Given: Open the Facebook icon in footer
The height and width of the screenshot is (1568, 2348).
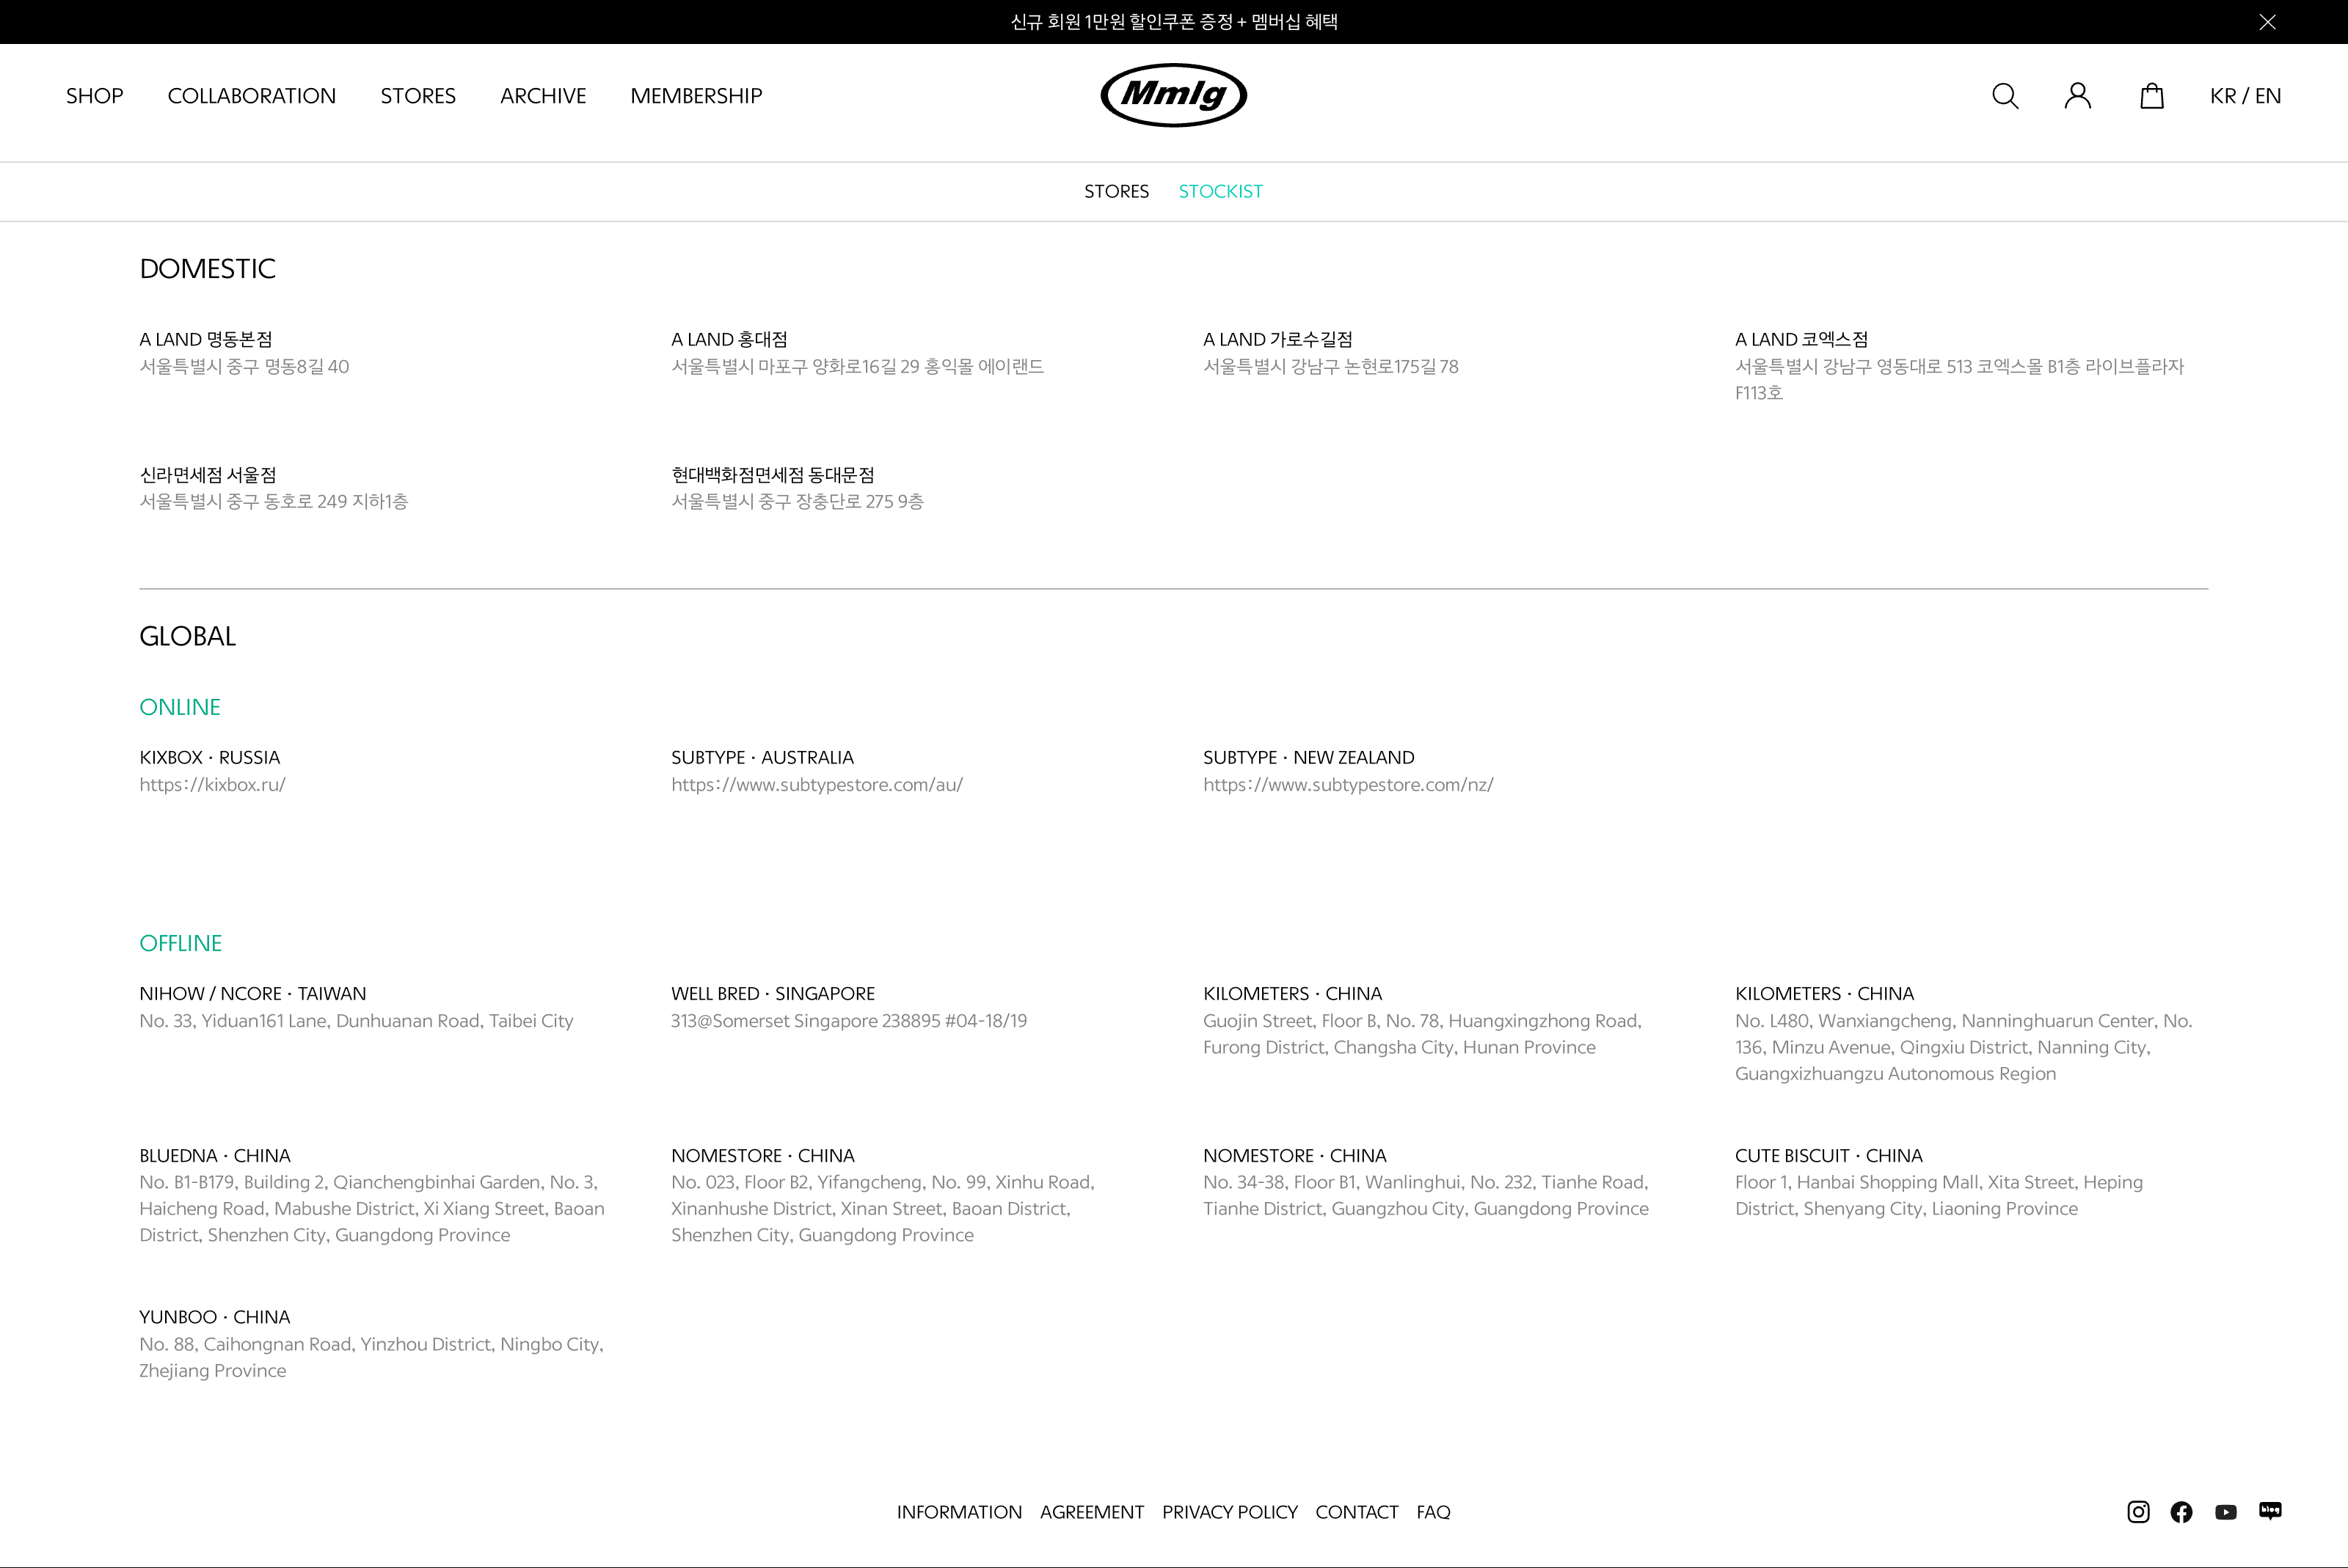Looking at the screenshot, I should (2182, 1512).
